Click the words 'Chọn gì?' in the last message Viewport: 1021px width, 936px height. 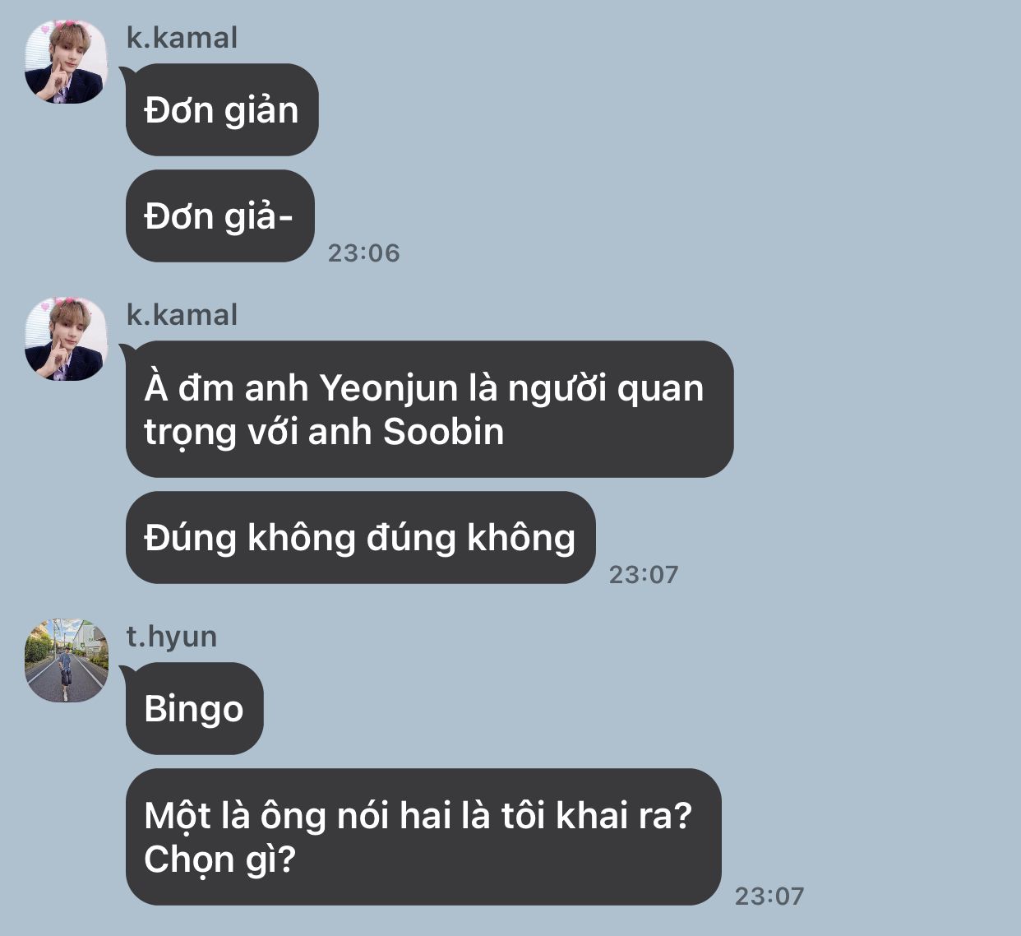tap(219, 860)
